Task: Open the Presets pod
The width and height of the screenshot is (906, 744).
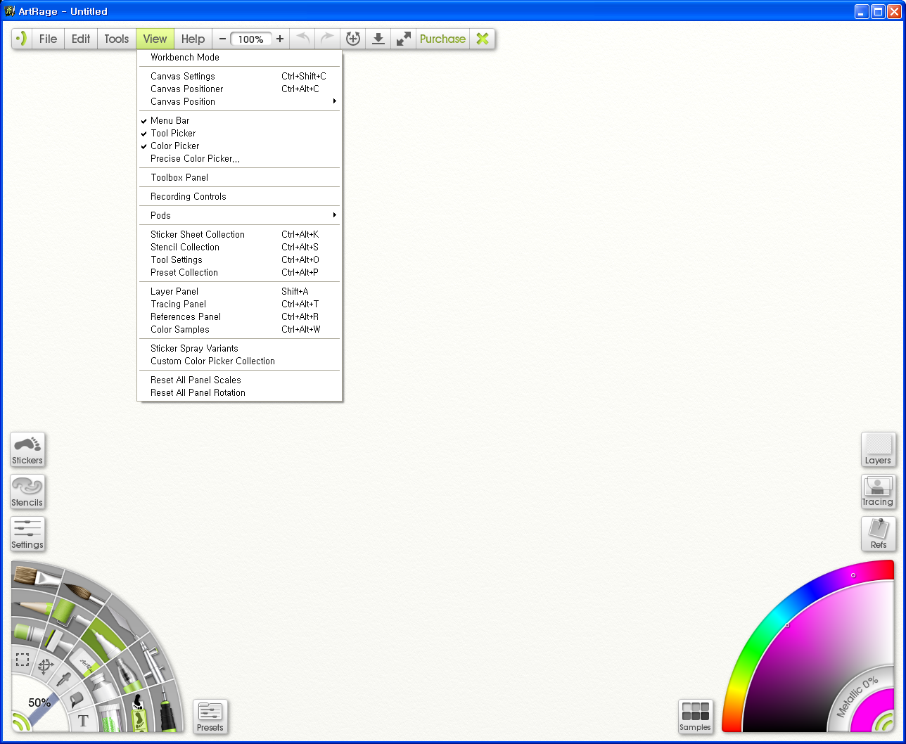Action: point(210,717)
